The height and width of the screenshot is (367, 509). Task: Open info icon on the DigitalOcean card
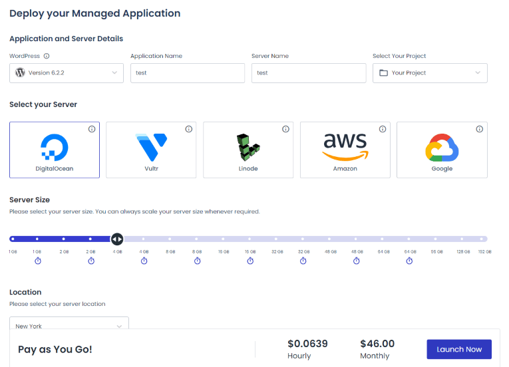[x=92, y=129]
